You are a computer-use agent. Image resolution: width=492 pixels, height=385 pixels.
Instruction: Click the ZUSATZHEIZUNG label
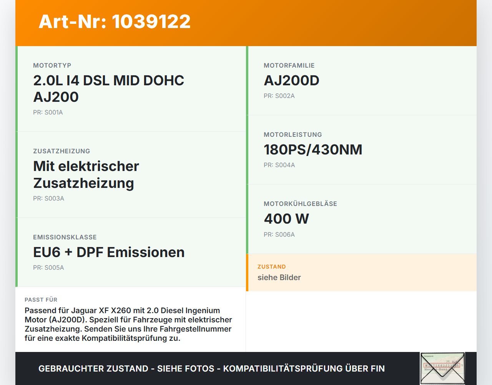[x=61, y=151]
